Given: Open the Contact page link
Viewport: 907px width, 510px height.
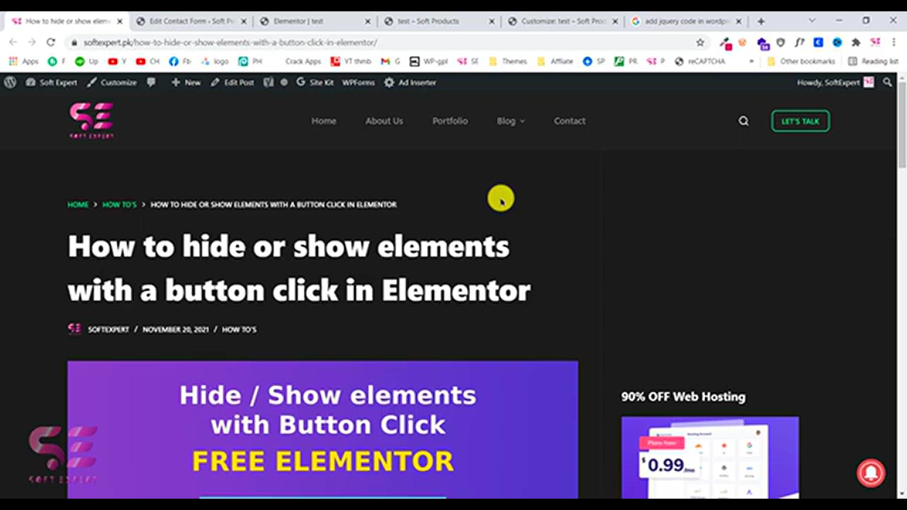Looking at the screenshot, I should (x=570, y=121).
